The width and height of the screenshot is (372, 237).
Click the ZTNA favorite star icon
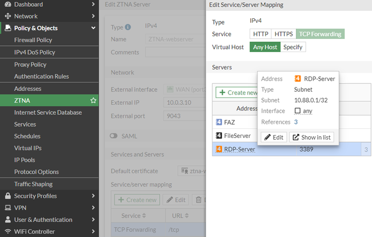click(93, 101)
